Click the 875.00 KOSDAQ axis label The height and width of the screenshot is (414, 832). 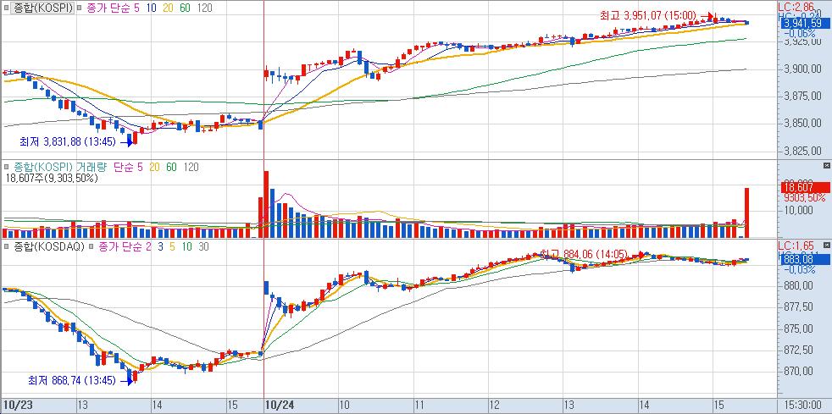coord(799,328)
